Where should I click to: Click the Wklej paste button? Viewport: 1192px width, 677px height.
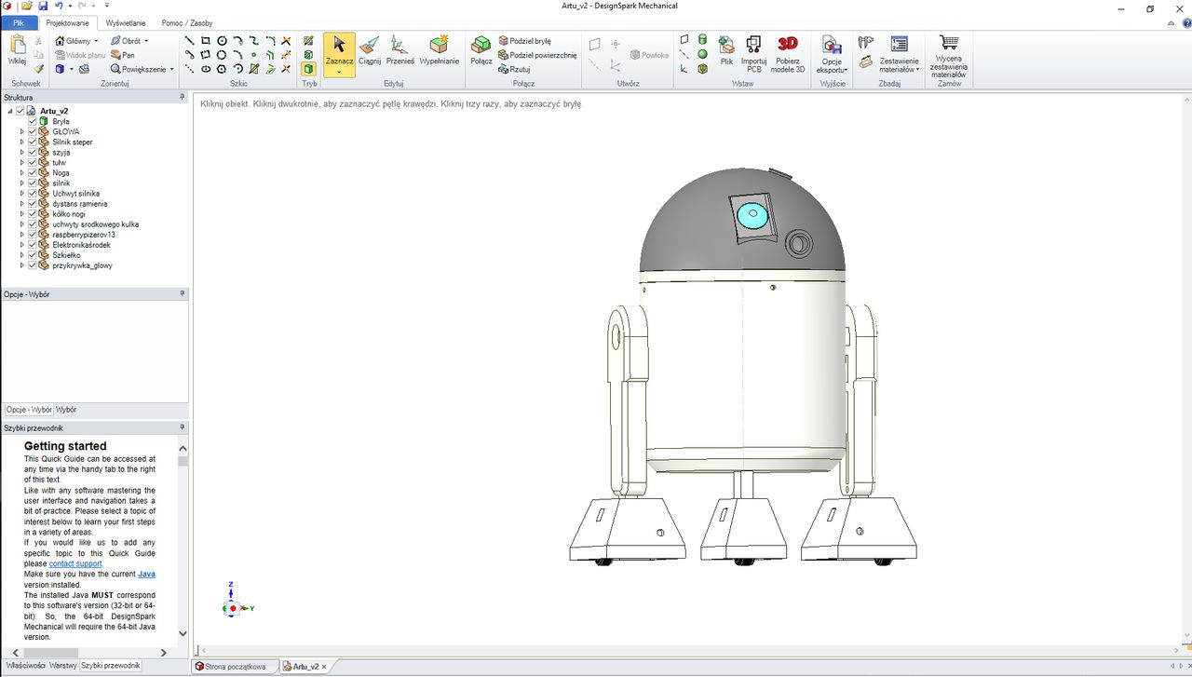click(x=17, y=51)
